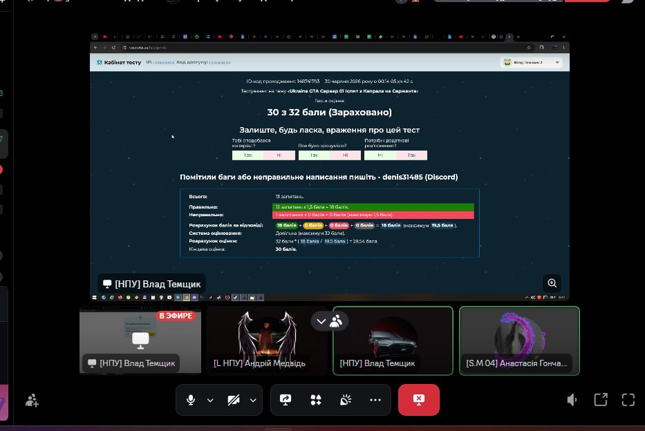
Task: Click the access code link in header
Action: pyautogui.click(x=220, y=62)
